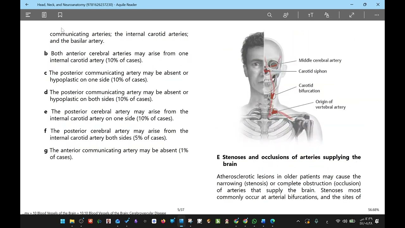The width and height of the screenshot is (405, 228).
Task: Restore down the Aquile Reader window
Action: click(365, 4)
